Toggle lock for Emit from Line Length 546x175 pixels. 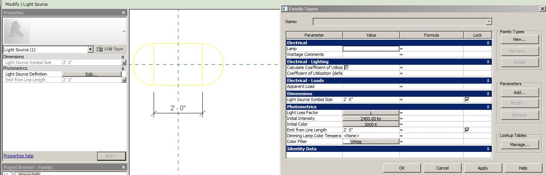[x=467, y=130]
